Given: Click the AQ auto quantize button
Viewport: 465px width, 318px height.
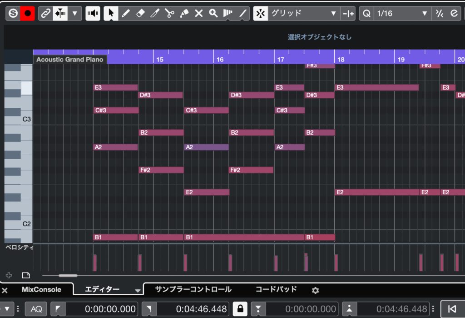Looking at the screenshot, I should click(36, 309).
